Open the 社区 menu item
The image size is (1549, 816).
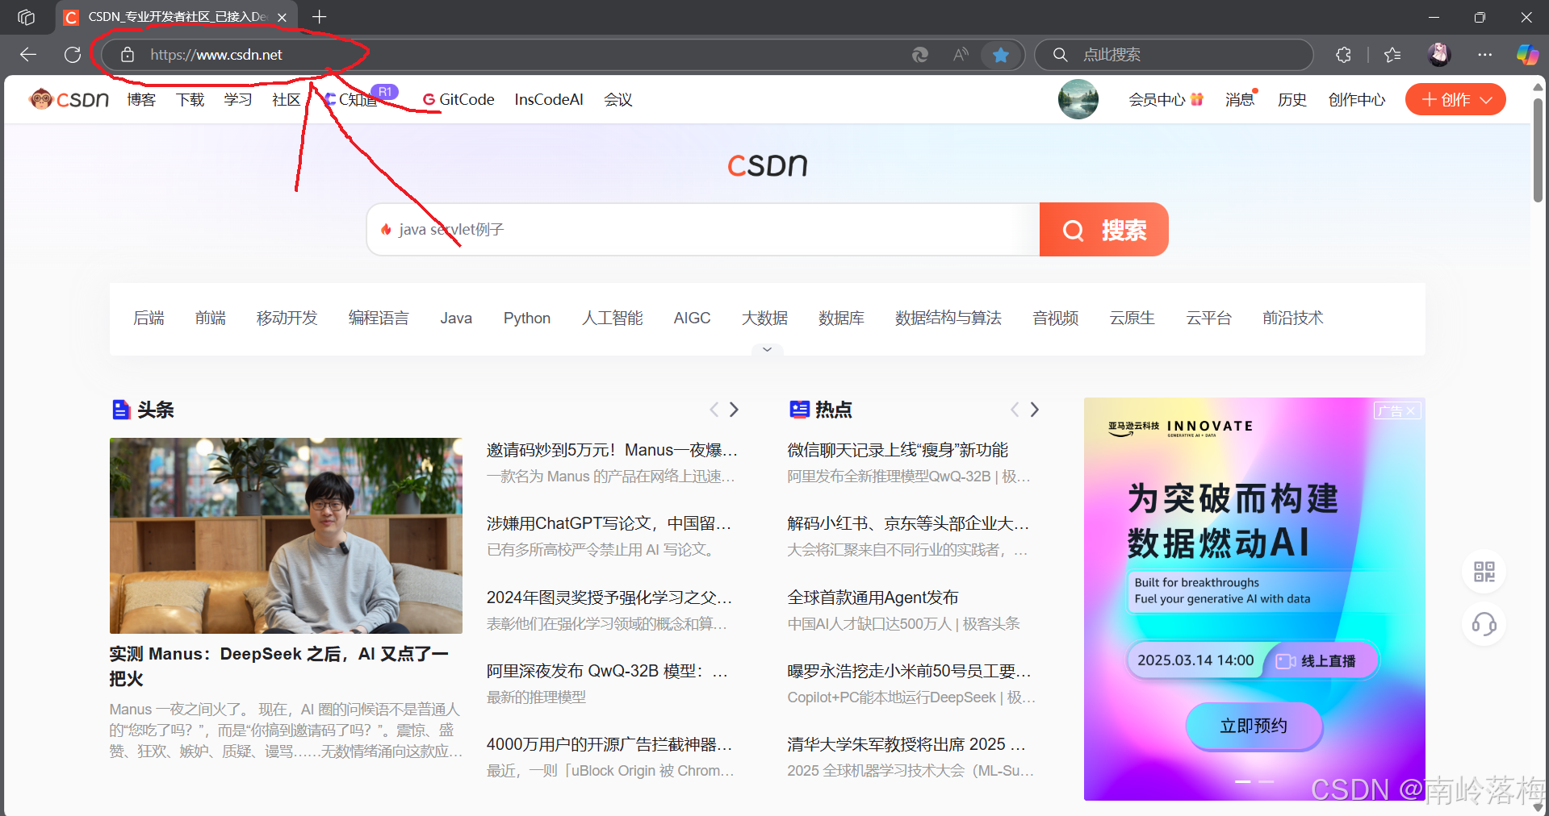[x=287, y=99]
